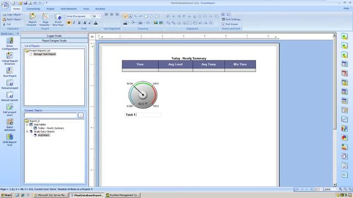Click the Open folder icon in the quick access toolbar
This screenshot has height=198, width=353.
coord(20,3)
